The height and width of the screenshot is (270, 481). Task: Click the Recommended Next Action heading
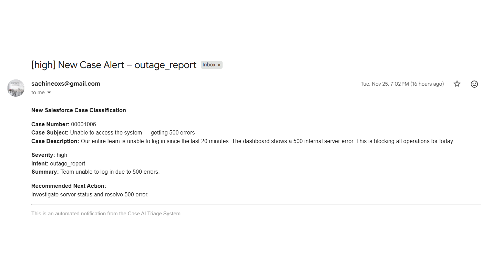(69, 186)
